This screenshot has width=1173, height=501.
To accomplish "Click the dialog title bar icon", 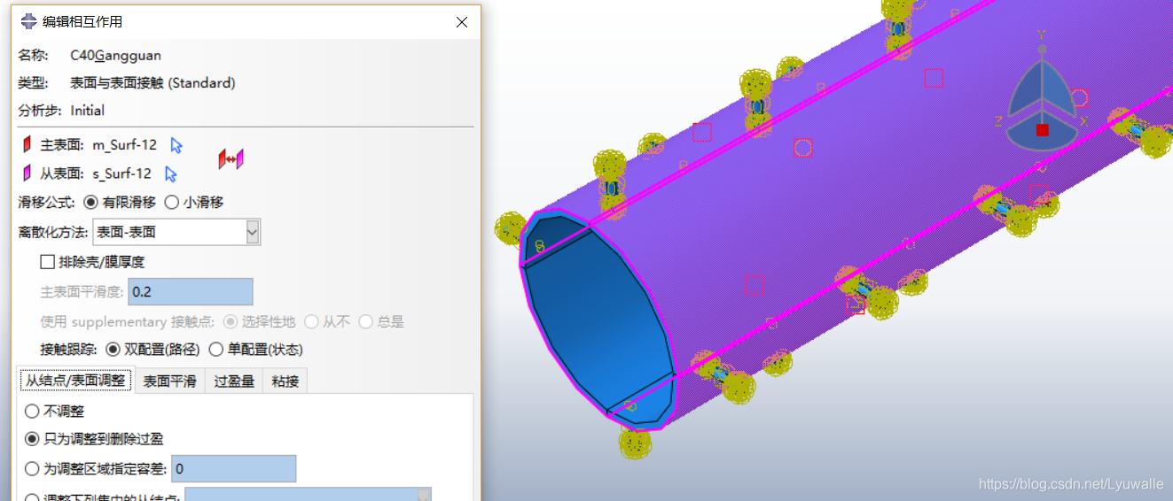I will coord(28,21).
